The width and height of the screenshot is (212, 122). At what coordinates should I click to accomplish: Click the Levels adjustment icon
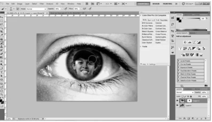click(190, 42)
